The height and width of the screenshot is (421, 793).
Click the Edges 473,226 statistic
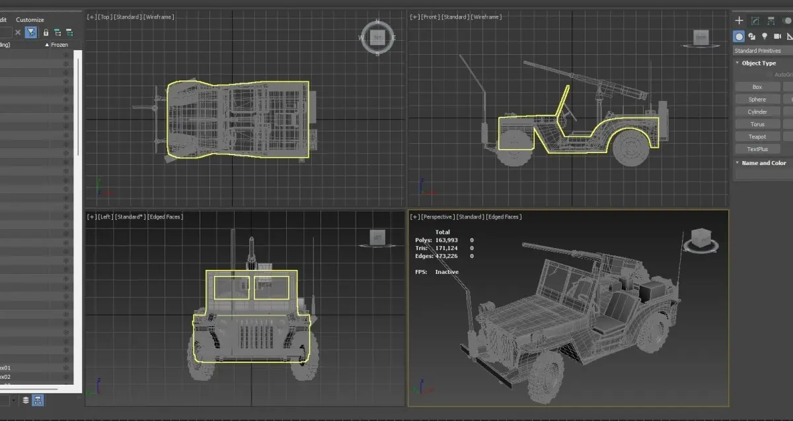point(436,256)
